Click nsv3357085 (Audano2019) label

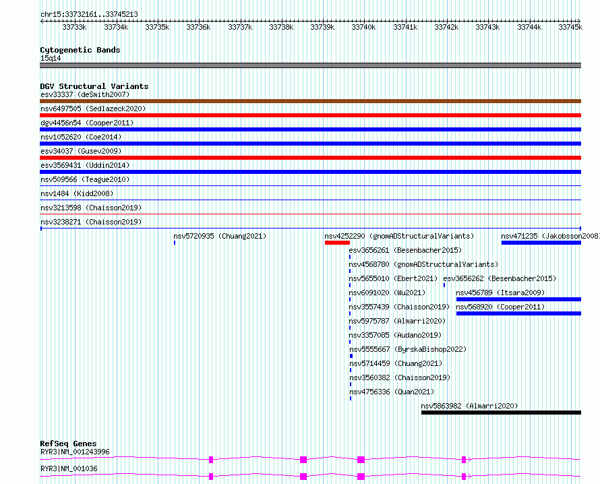[395, 335]
